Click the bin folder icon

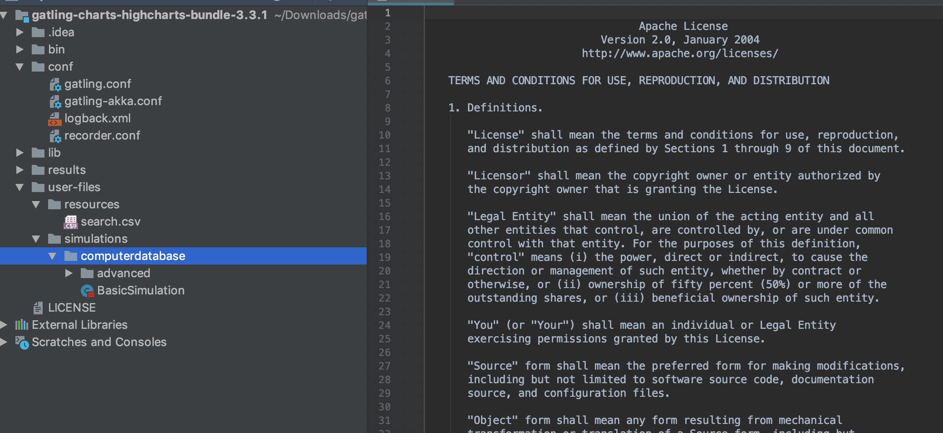click(38, 49)
